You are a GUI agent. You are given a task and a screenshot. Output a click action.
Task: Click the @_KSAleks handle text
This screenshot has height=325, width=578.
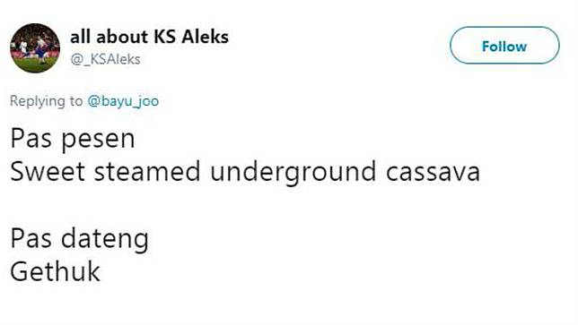click(105, 59)
